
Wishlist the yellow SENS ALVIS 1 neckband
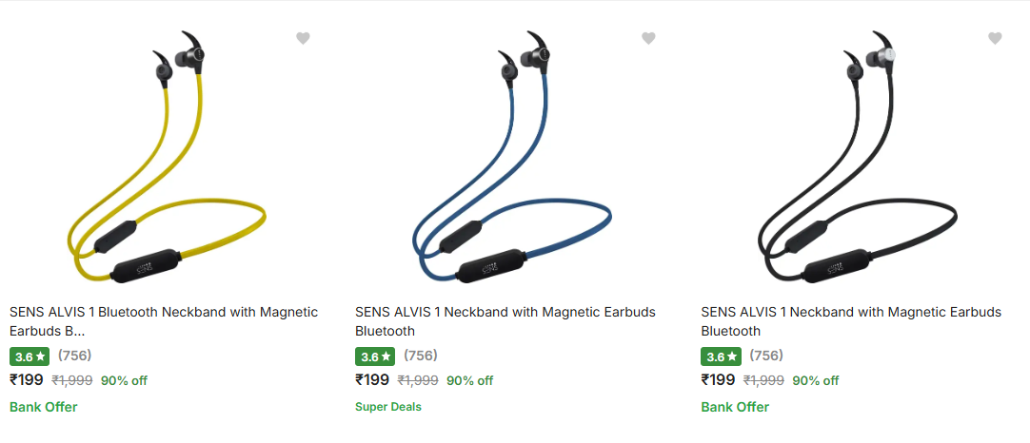[x=303, y=38]
